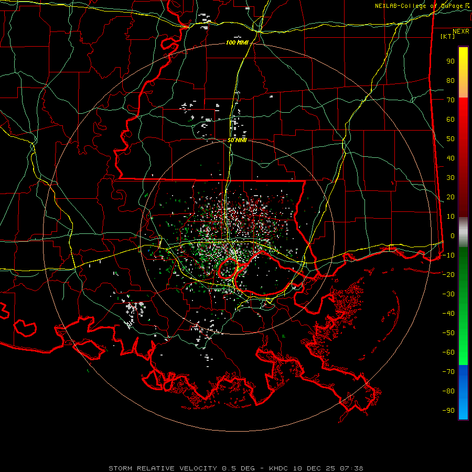Click the '100 NMI' range ring label
472x472 pixels.
click(x=237, y=43)
